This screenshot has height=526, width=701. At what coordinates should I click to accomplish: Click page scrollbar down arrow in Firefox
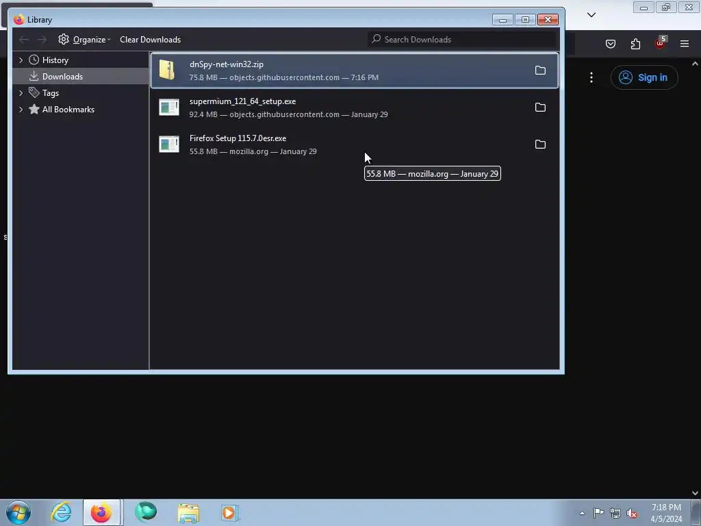(x=695, y=493)
